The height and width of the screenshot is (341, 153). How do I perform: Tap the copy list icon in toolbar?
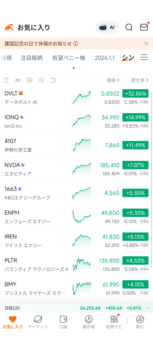[x=6, y=80]
